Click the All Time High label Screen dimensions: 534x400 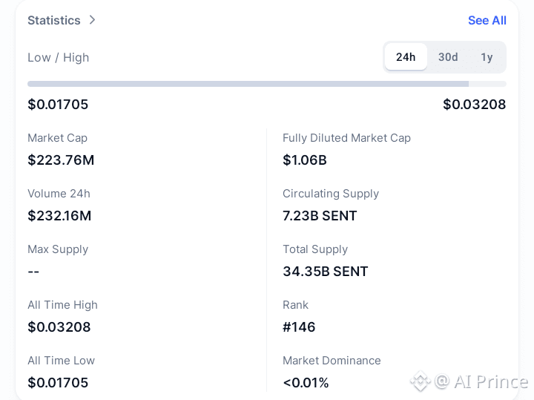62,305
